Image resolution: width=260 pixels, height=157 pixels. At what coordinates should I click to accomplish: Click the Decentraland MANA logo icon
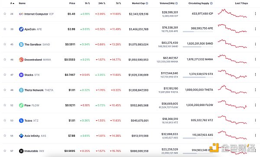pos(21,60)
